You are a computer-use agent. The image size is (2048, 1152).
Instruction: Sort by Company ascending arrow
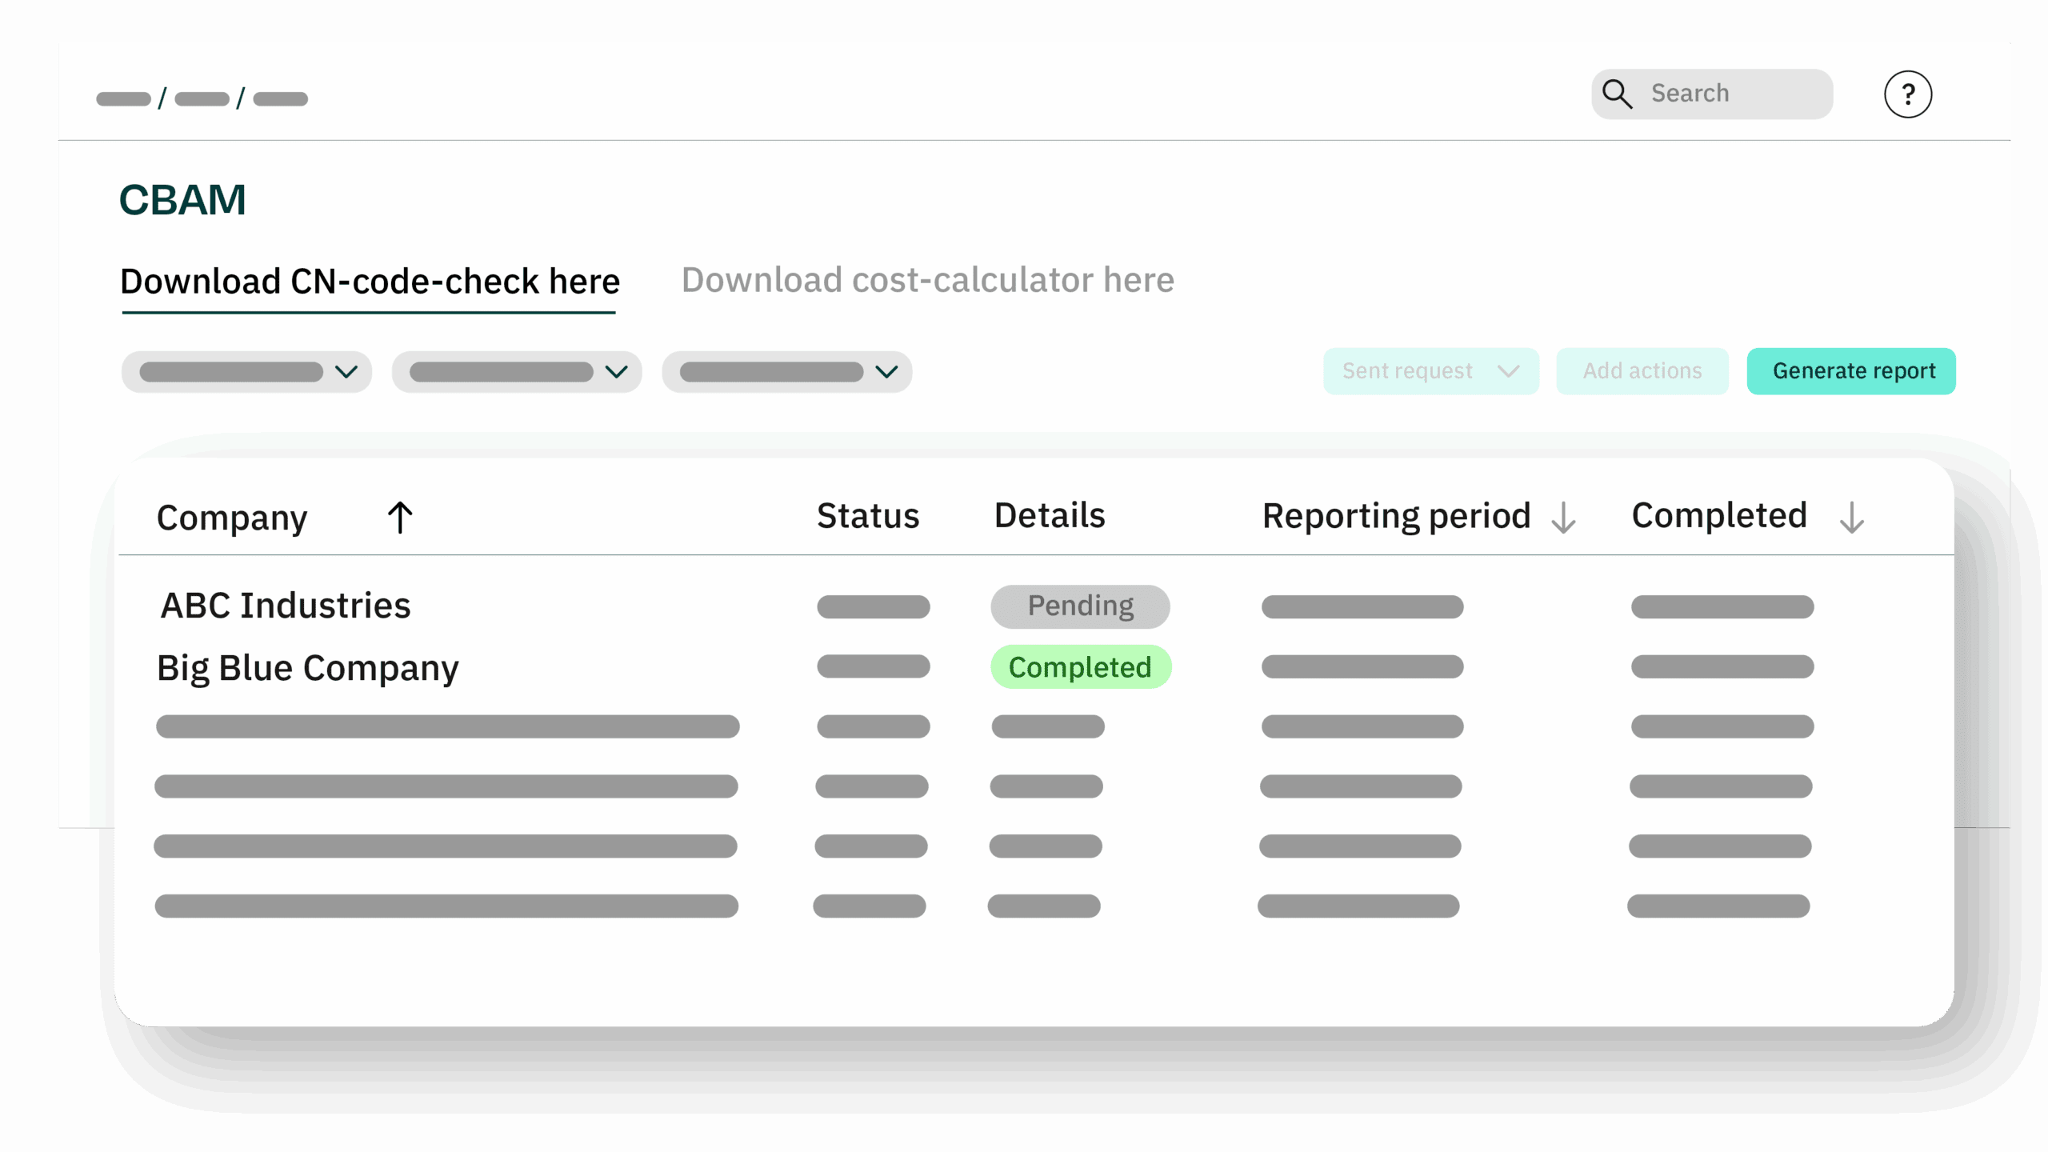(400, 518)
